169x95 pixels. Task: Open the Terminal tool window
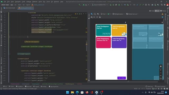click(28, 87)
